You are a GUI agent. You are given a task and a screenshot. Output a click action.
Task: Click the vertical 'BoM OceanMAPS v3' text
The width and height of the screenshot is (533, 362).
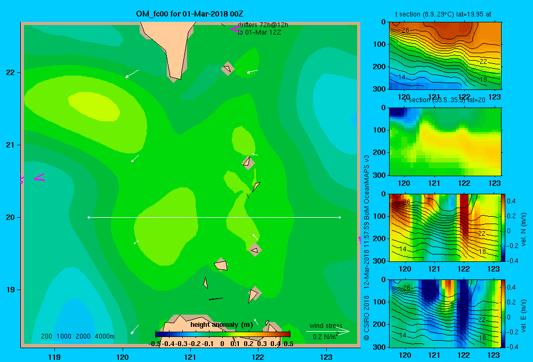(x=367, y=188)
